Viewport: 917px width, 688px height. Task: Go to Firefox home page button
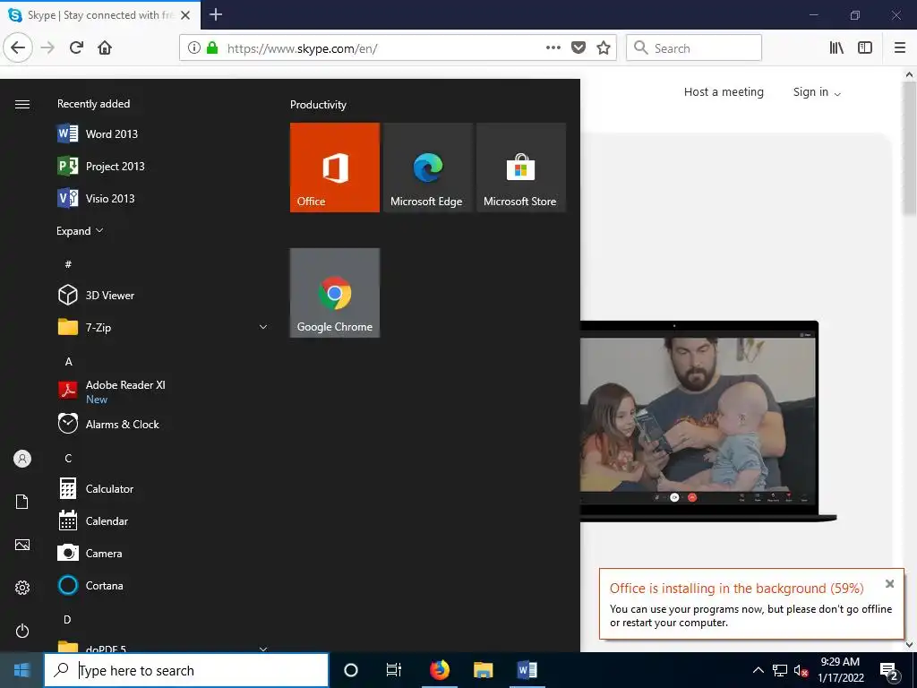[105, 47]
